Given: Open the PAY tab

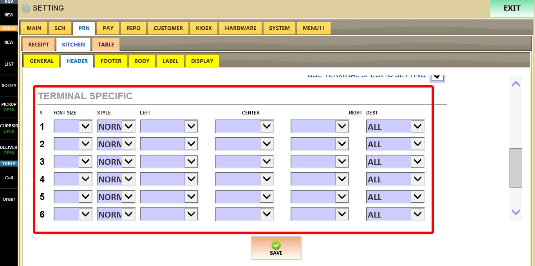Looking at the screenshot, I should 108,28.
